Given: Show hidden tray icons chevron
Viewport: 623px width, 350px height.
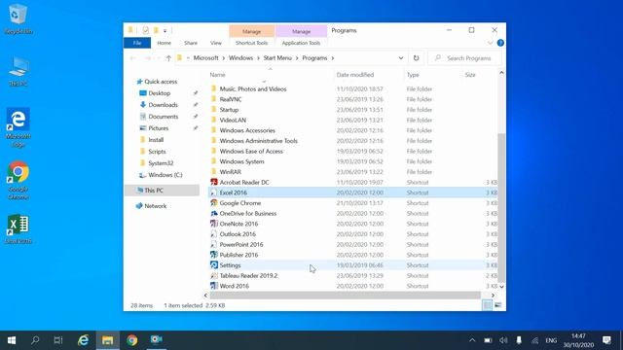Looking at the screenshot, I should tap(472, 340).
